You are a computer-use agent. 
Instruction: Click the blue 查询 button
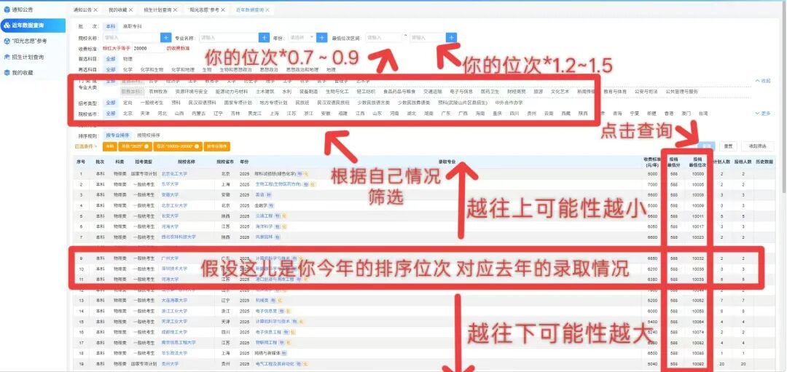point(706,146)
